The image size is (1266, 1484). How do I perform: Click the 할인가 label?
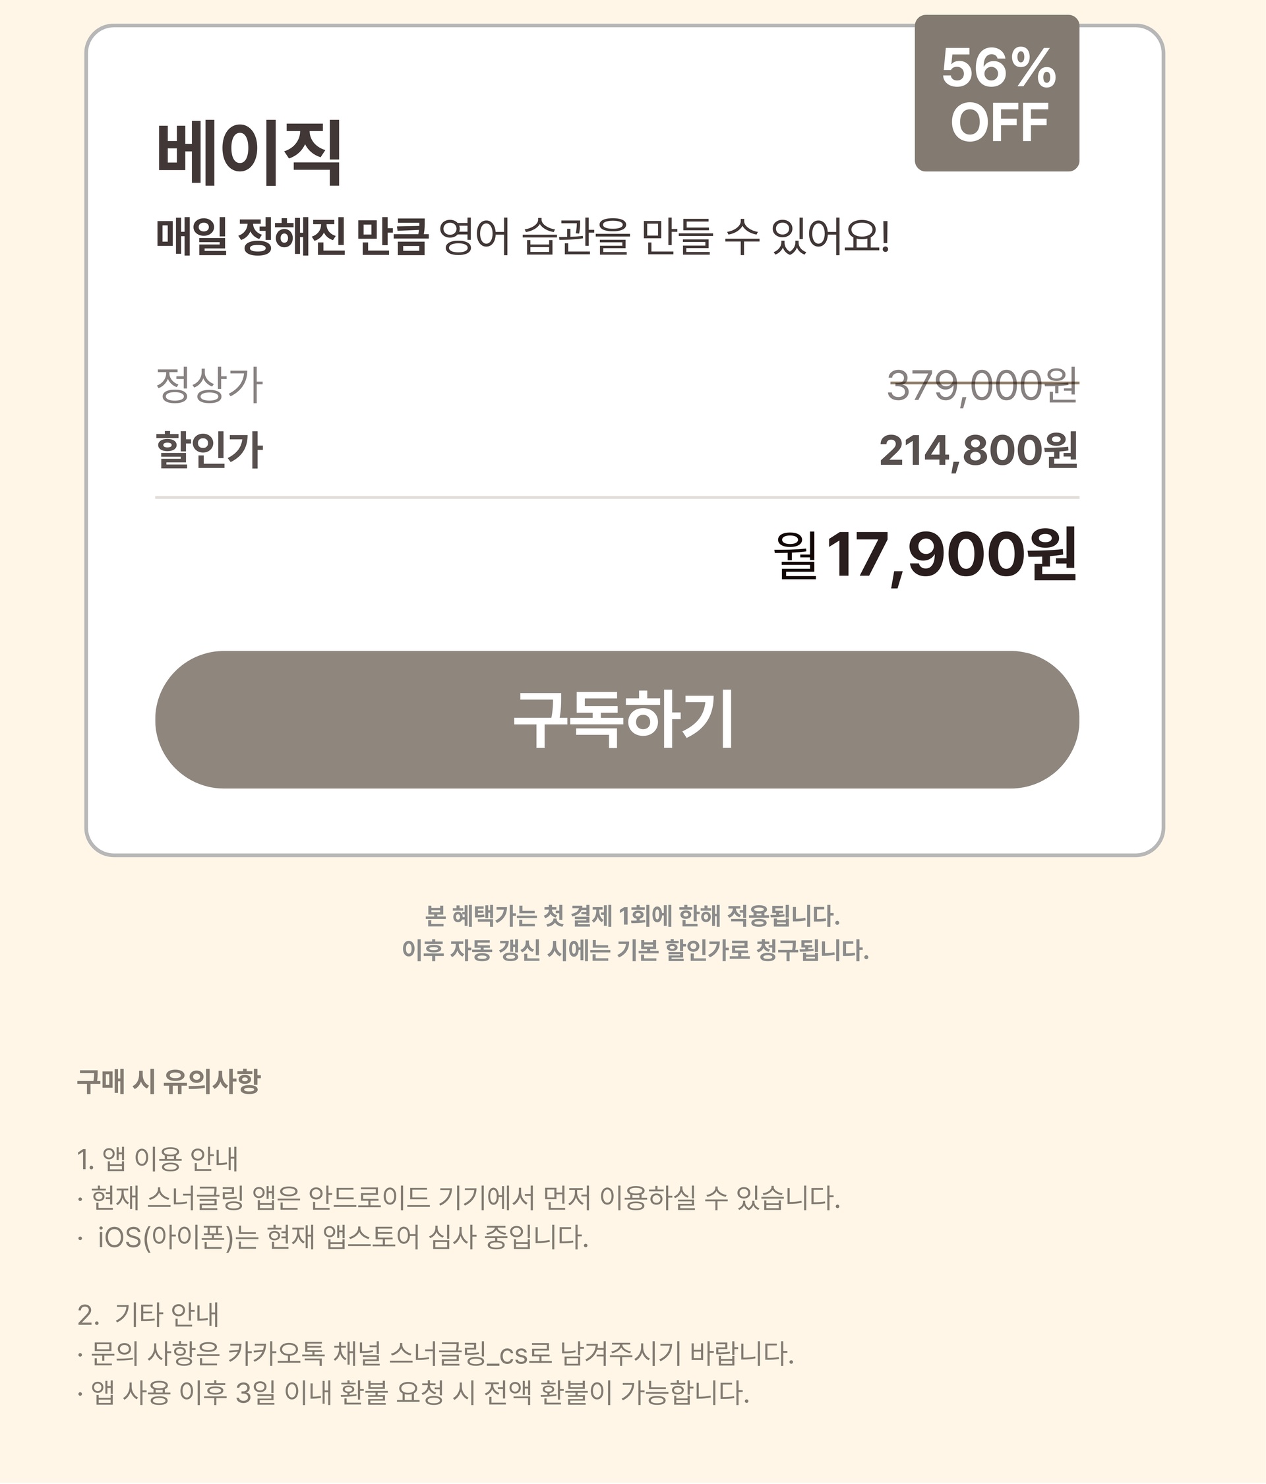(209, 450)
